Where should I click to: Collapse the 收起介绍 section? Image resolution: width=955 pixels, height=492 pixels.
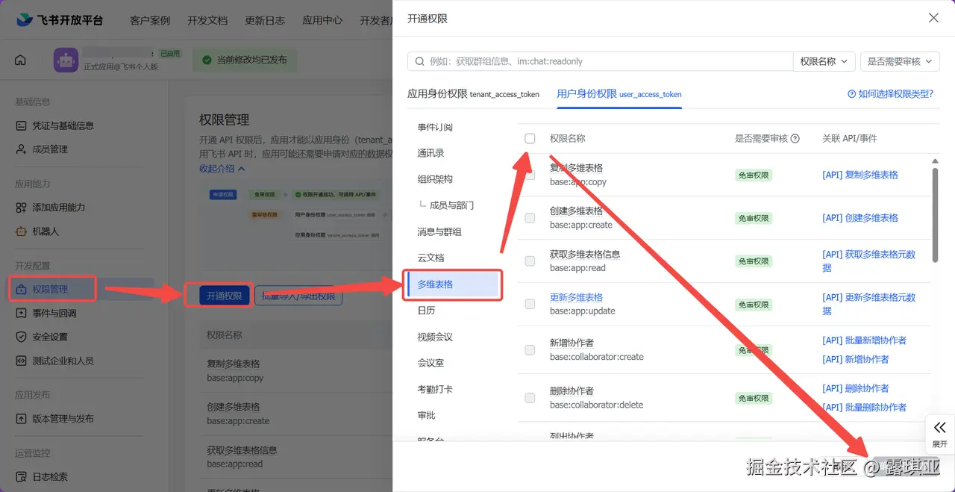click(x=222, y=169)
